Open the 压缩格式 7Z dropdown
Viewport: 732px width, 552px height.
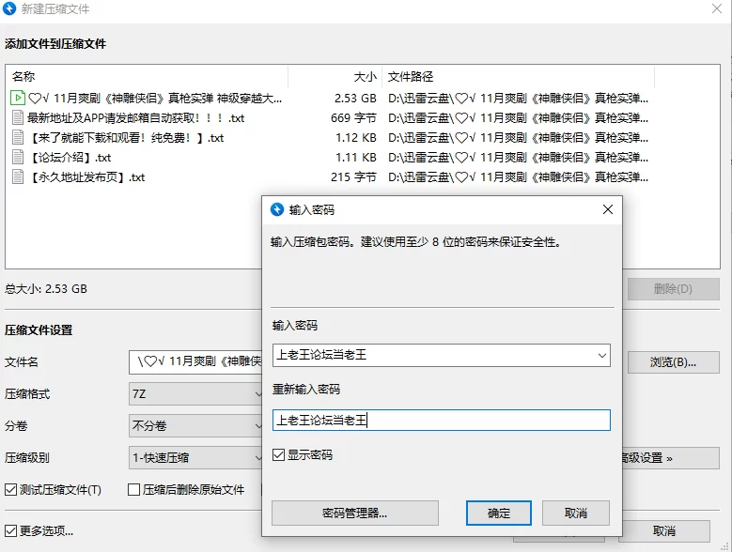click(195, 394)
